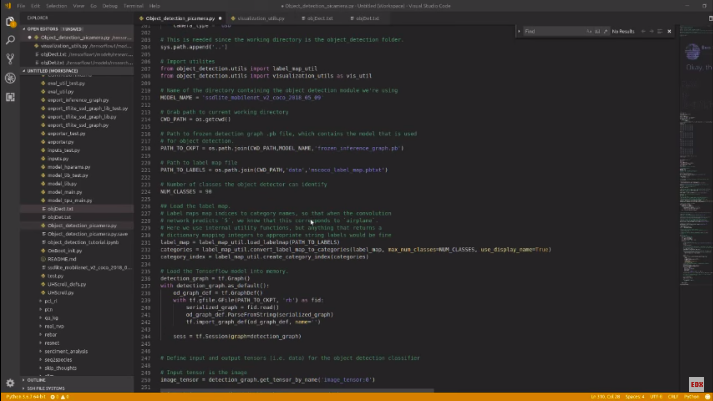Close the Find widget
This screenshot has height=401, width=713.
click(669, 32)
